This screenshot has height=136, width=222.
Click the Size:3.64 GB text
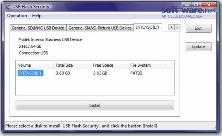pyautogui.click(x=30, y=46)
